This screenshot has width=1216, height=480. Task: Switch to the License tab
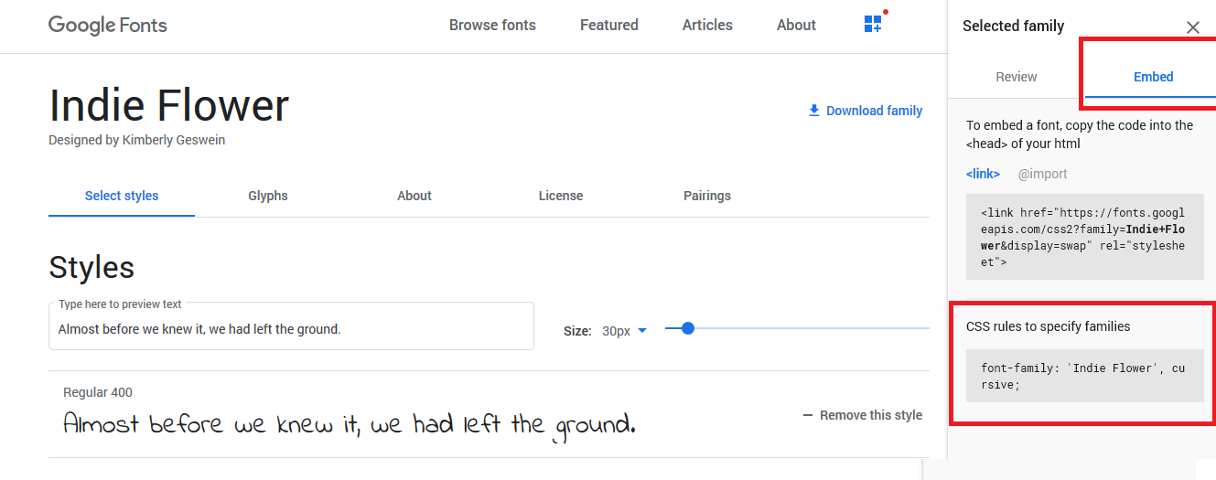click(561, 196)
